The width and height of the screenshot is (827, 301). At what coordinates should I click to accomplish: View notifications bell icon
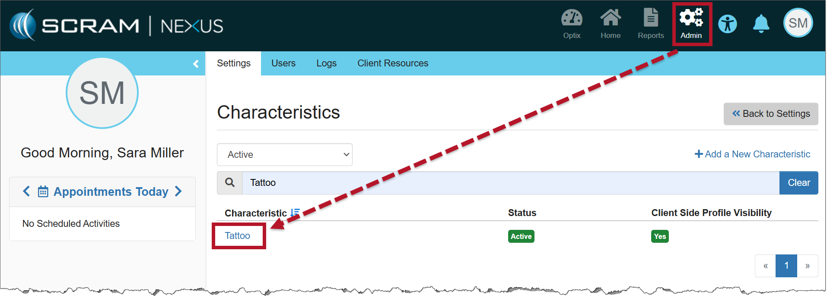[x=761, y=24]
